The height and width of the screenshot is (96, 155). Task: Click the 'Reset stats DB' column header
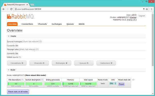click(124, 80)
